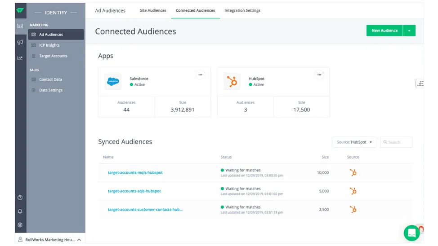Open target-accounts-customer-contacts-hub... audience link
Viewport: 438px width, 246px height.
(x=145, y=210)
